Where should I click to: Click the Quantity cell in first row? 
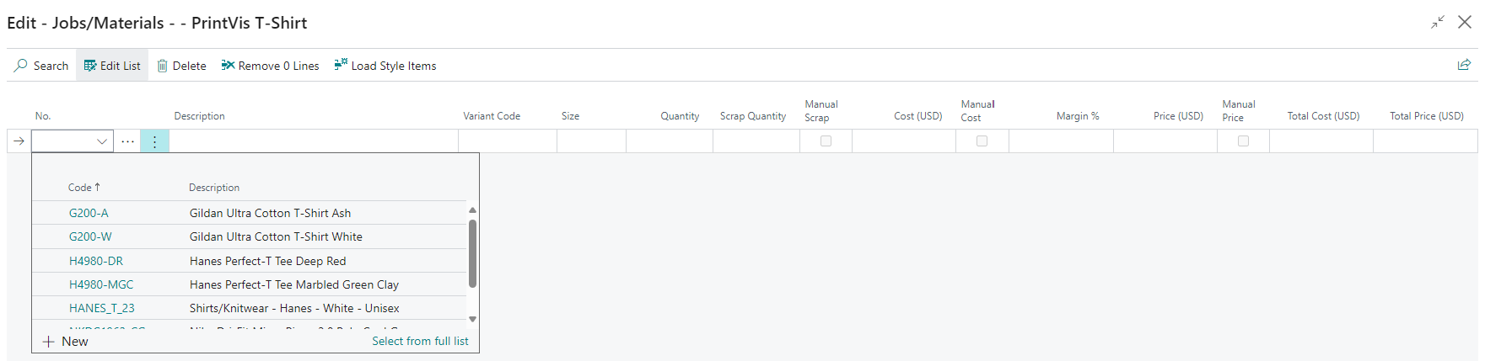coord(669,141)
